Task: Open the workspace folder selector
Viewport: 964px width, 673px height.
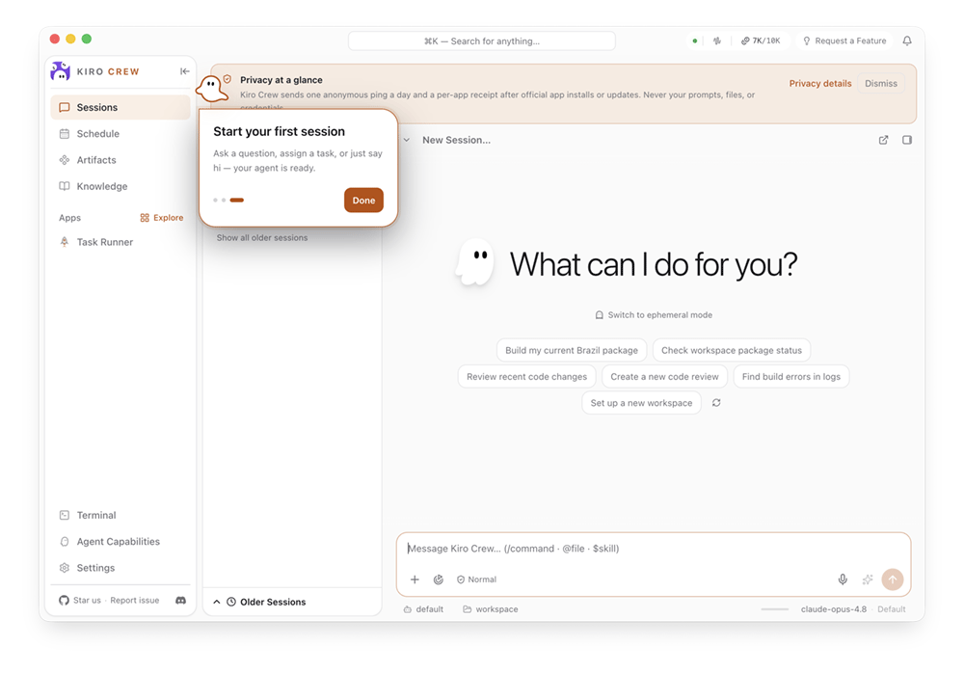Action: pos(491,609)
